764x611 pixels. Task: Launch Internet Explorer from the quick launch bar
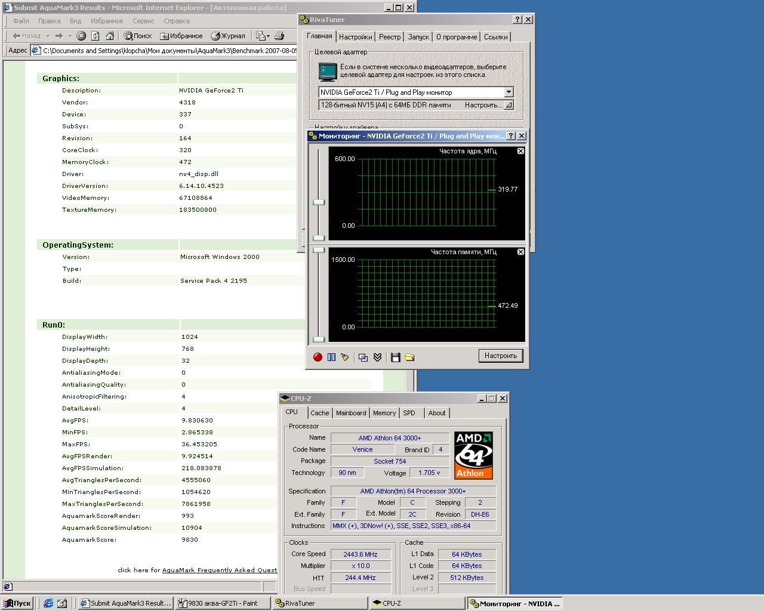tap(49, 603)
